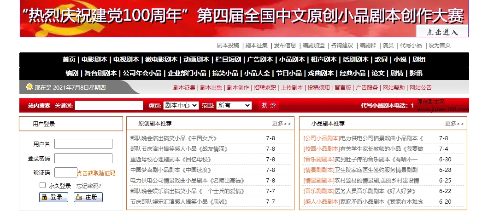
Task: Click the 点击进入 banner button
Action: click(x=442, y=32)
